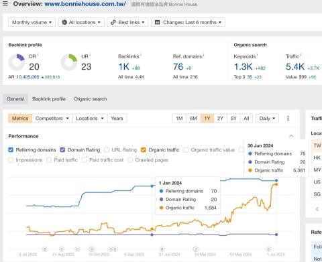Click the purple Domain Rating endpoint at 30 Jun 2024
The height and width of the screenshot is (262, 322).
pyautogui.click(x=276, y=235)
